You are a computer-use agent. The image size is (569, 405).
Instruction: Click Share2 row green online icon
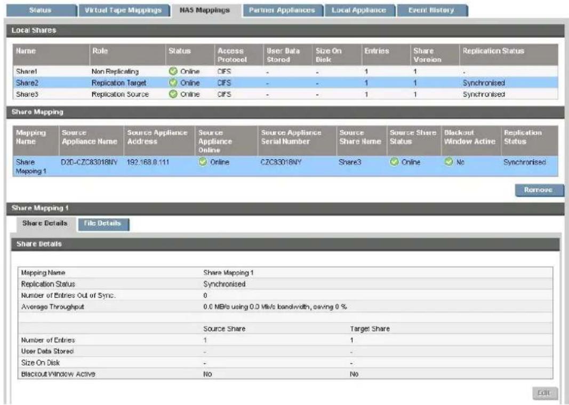tap(173, 83)
